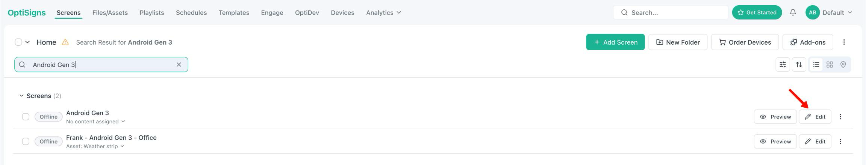Open the Files/Assets tab
This screenshot has height=165, width=866.
[110, 12]
